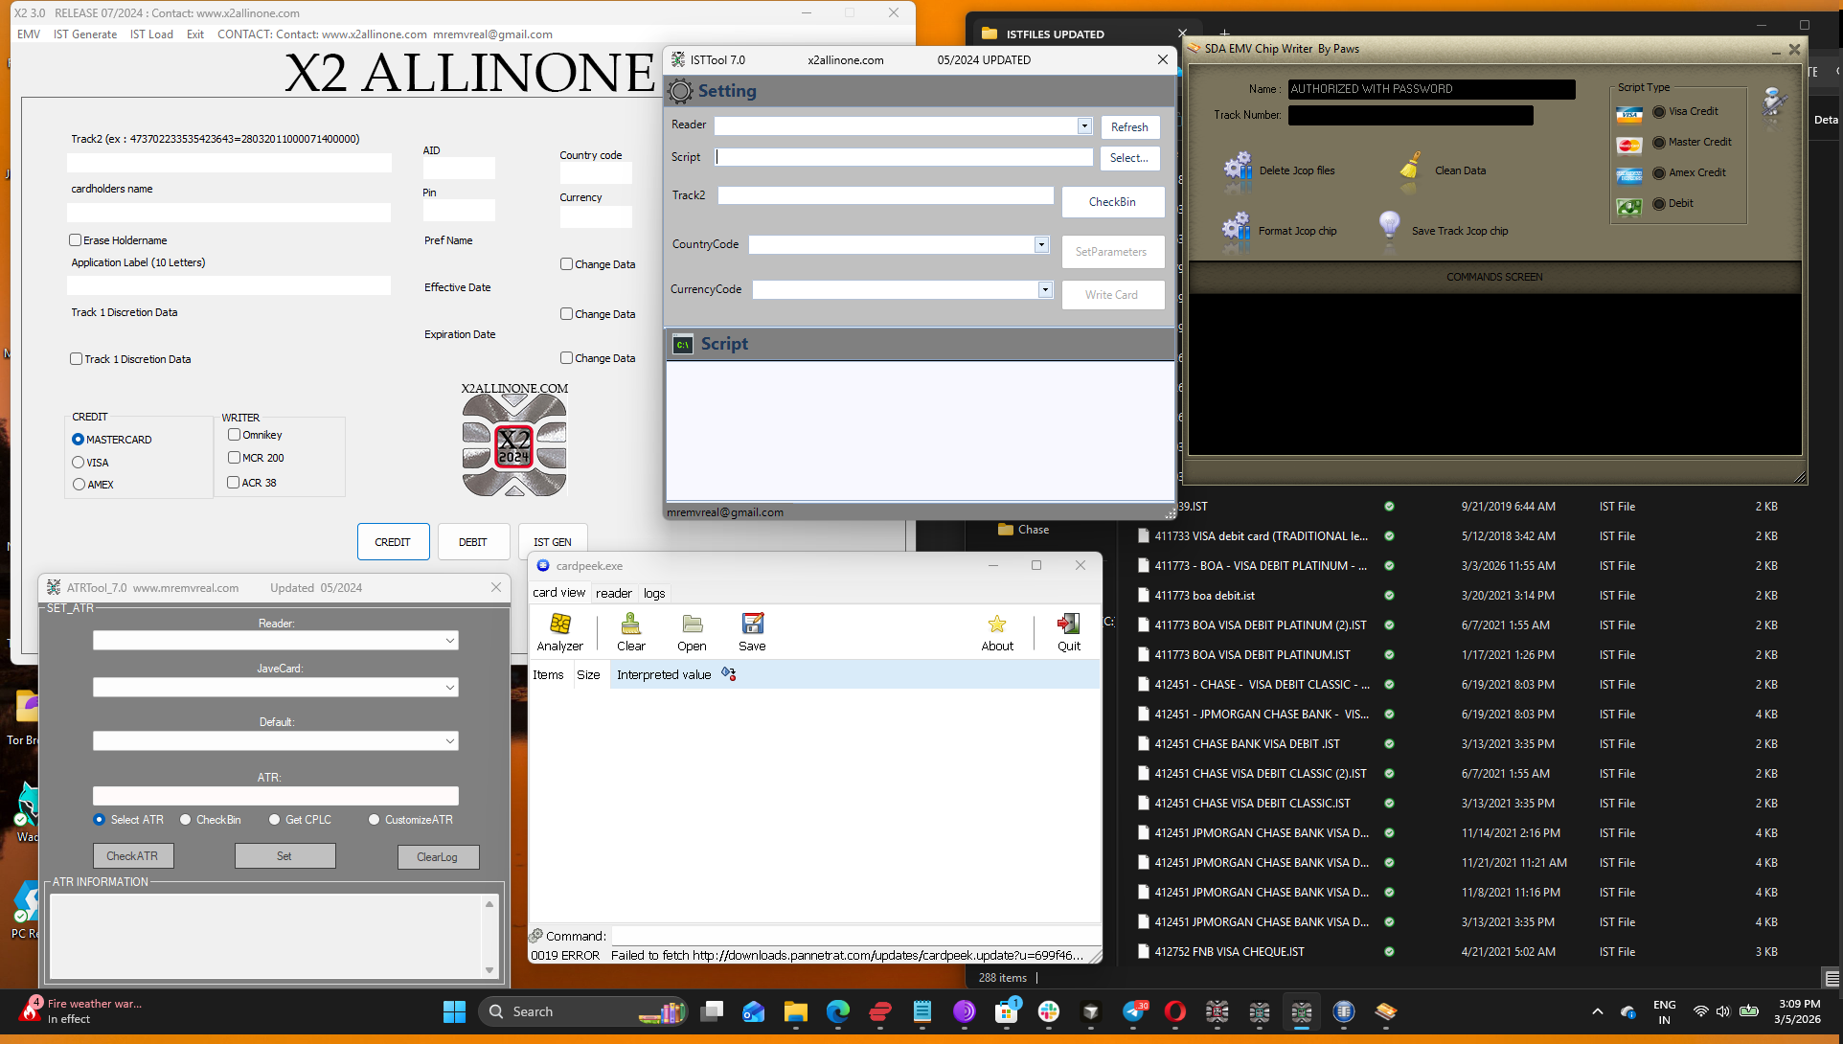Viewport: 1843px width, 1044px height.
Task: Launch Microsoft Edge from the taskbar
Action: pos(838,1011)
